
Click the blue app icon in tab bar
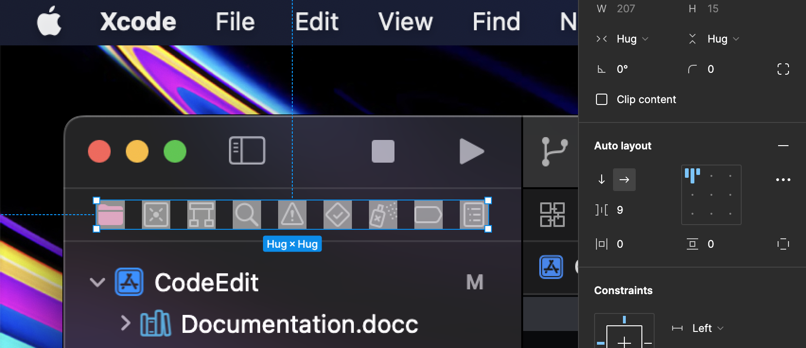click(x=552, y=267)
